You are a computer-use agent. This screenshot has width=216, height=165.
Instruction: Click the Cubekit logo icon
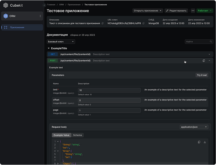[6, 5]
